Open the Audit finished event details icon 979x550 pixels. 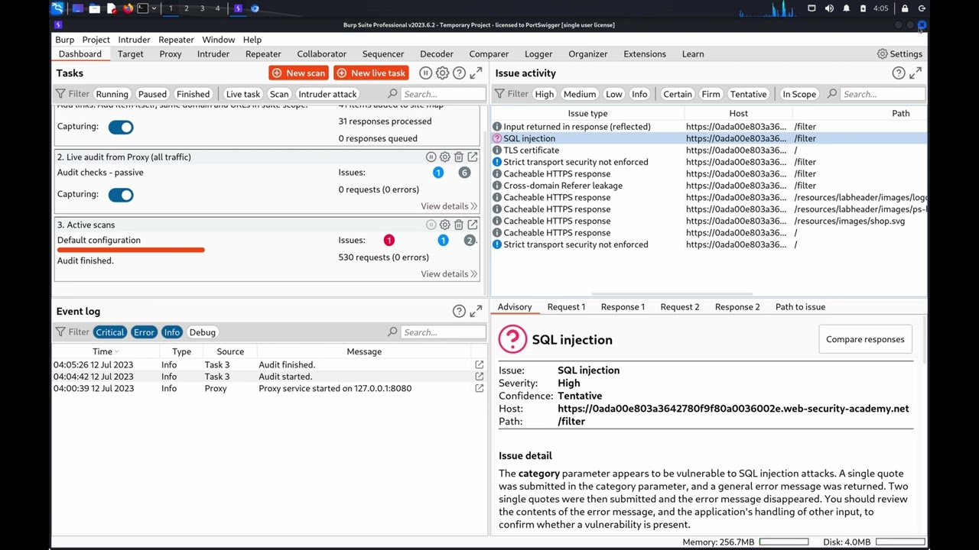(479, 365)
